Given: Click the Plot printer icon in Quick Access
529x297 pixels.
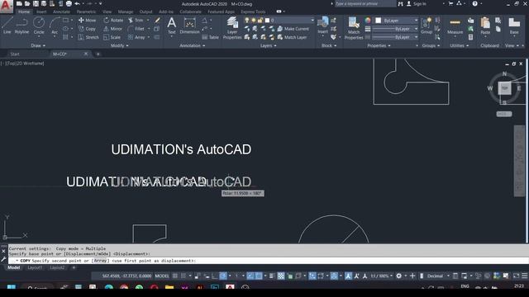Looking at the screenshot, I should point(69,3).
